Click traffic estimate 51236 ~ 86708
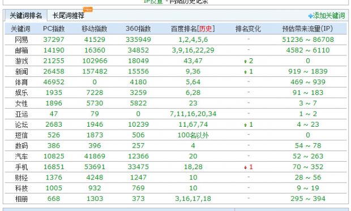351x211 pixels. tap(308, 40)
